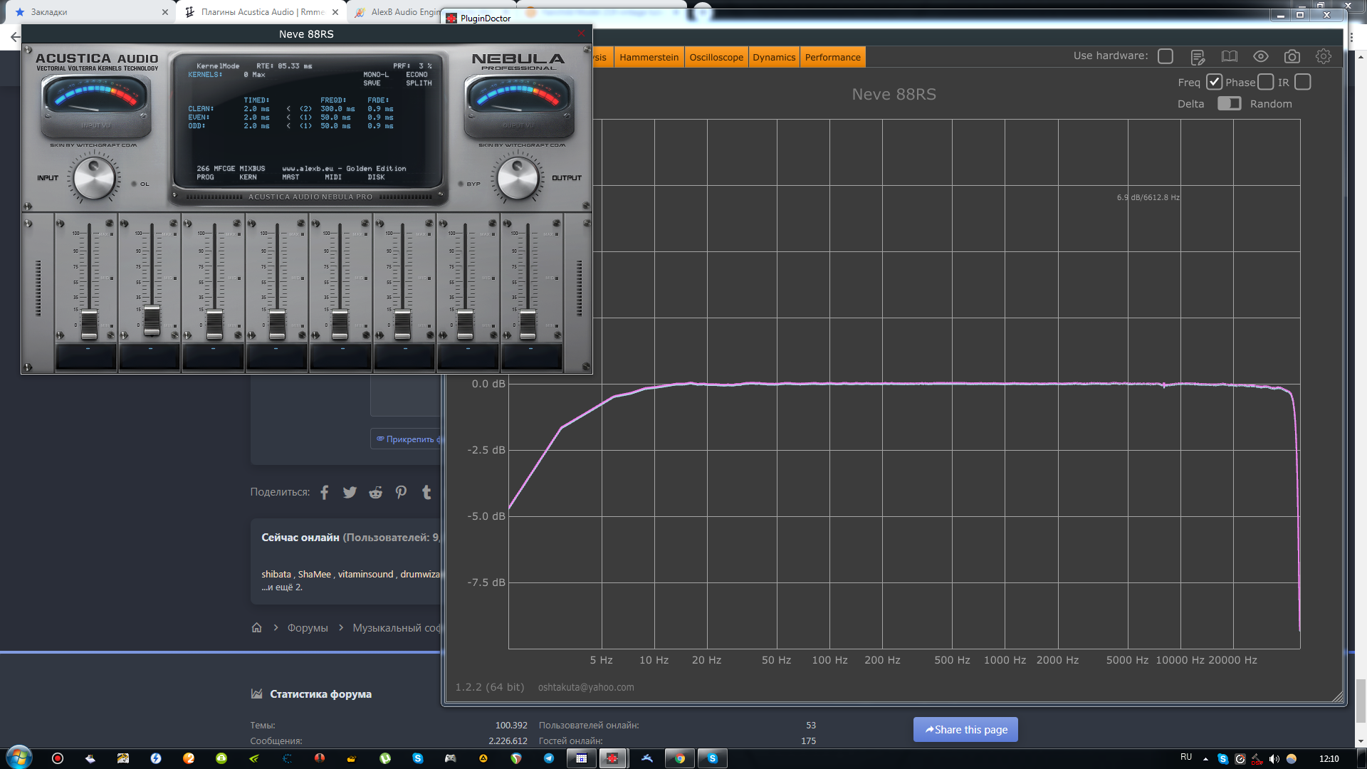The image size is (1367, 769).
Task: Uncheck the Freq checkbox
Action: [1214, 83]
